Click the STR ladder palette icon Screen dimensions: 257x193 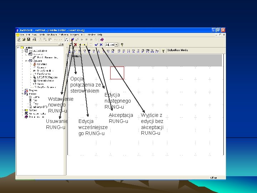[x=147, y=51]
